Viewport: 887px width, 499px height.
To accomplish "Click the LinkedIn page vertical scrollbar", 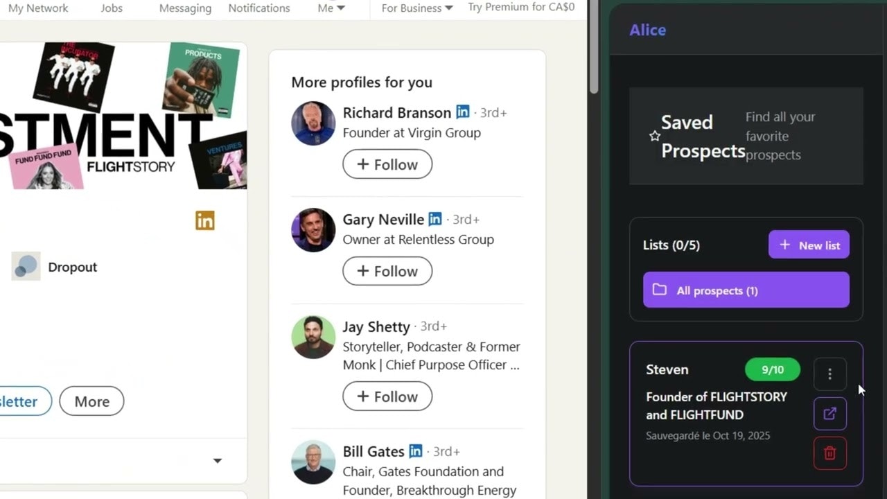I will coord(594,49).
